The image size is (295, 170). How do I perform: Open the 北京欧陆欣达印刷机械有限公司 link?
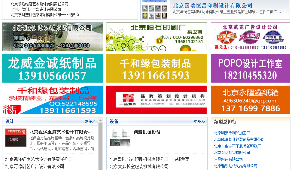(149, 159)
